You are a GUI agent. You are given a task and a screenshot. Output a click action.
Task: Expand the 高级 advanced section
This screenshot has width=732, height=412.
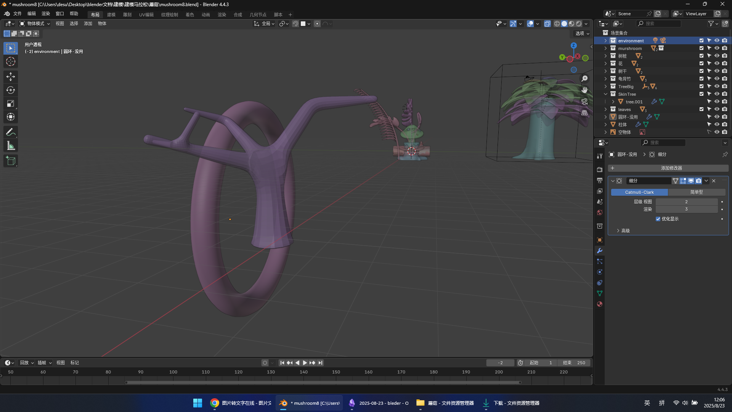pos(618,231)
